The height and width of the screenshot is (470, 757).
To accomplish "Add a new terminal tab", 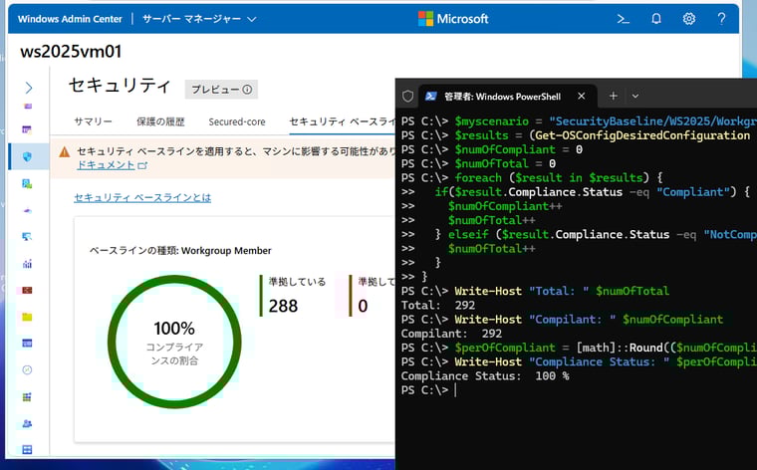I will pos(614,96).
